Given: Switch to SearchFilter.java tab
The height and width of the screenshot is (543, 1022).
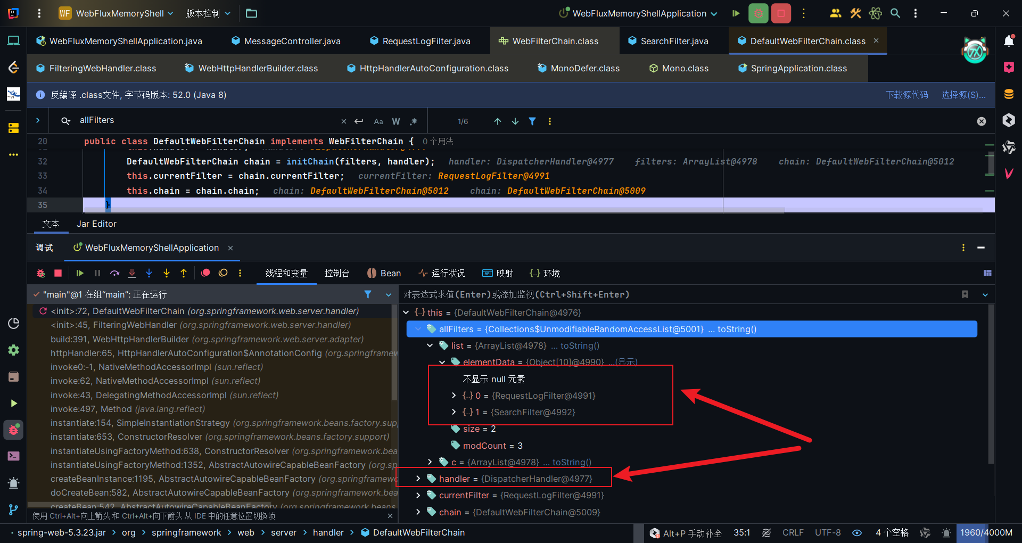Looking at the screenshot, I should pos(668,41).
